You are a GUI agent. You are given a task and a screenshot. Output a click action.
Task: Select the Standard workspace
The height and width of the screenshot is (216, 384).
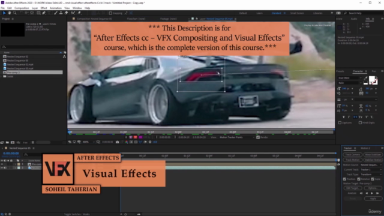(276, 13)
